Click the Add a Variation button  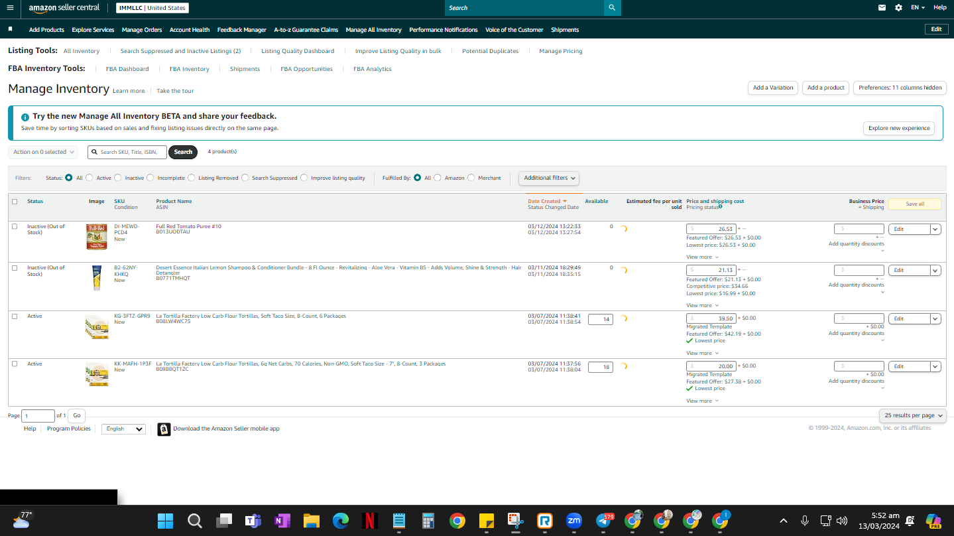click(x=773, y=88)
